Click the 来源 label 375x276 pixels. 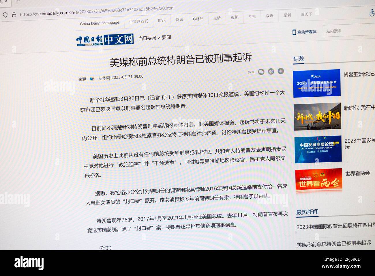[x=83, y=79]
